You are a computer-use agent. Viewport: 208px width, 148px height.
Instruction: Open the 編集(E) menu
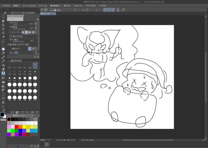tap(16, 6)
